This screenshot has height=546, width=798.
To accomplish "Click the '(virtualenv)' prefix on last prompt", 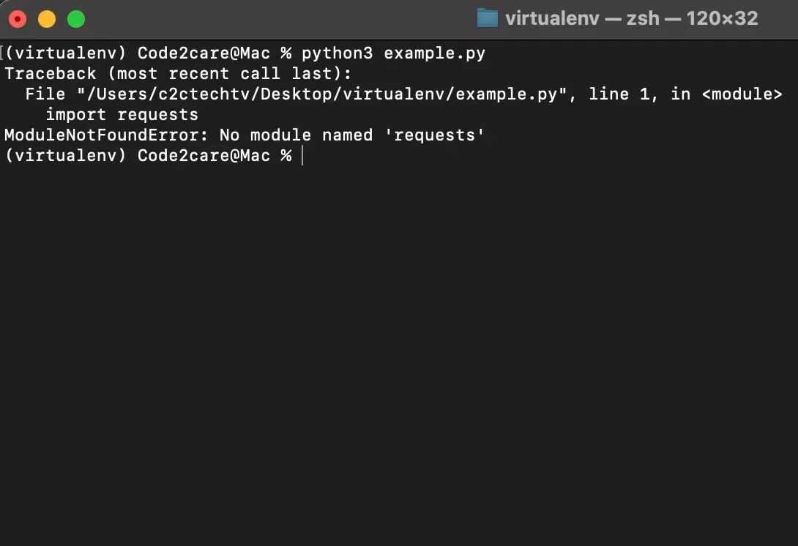I will (x=65, y=156).
